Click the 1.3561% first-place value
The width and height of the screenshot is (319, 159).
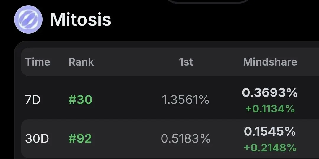[185, 100]
